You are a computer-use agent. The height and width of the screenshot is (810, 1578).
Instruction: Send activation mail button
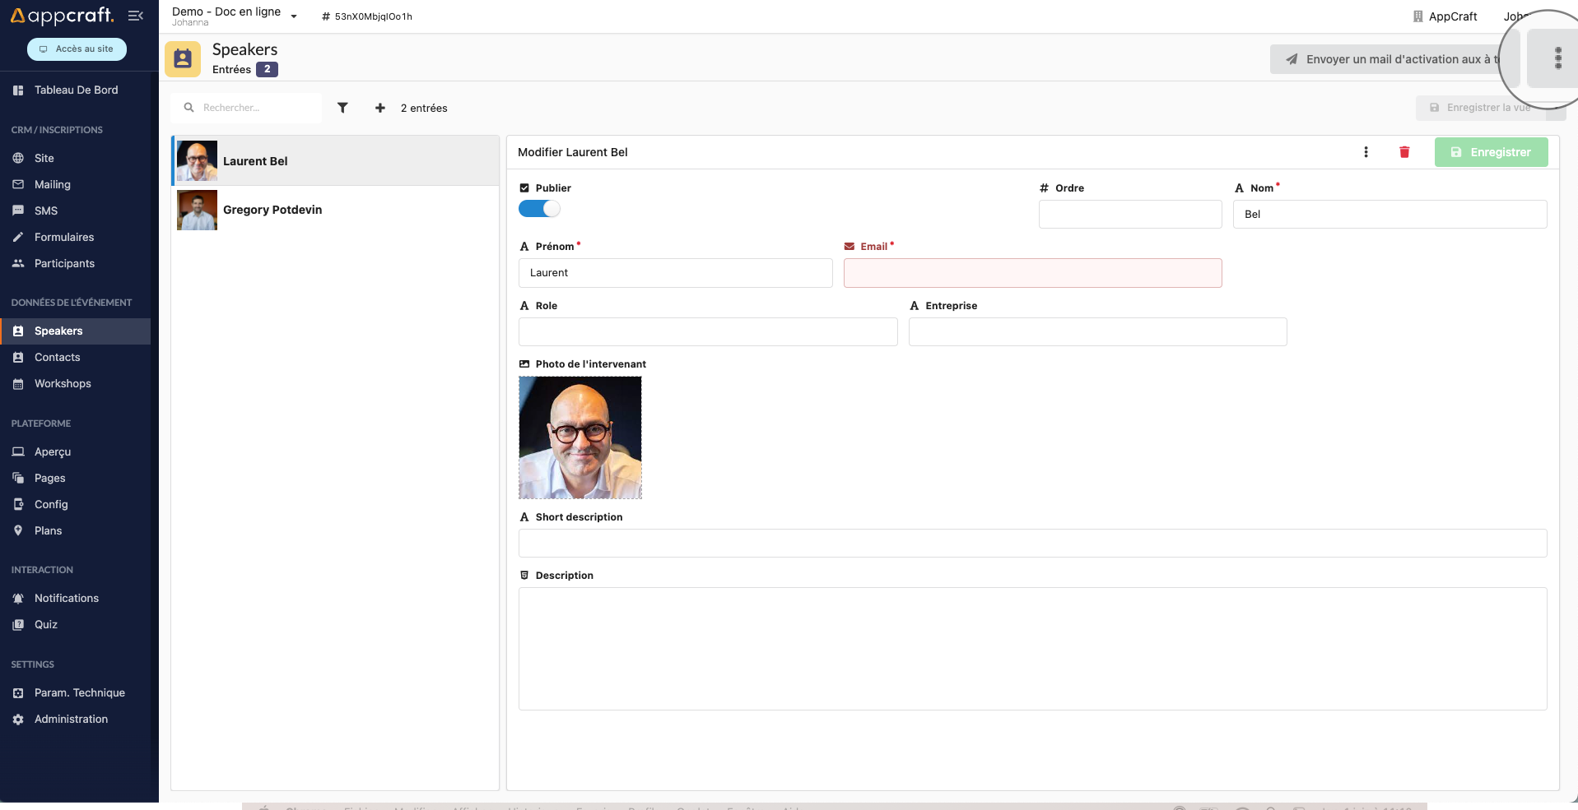[1391, 59]
